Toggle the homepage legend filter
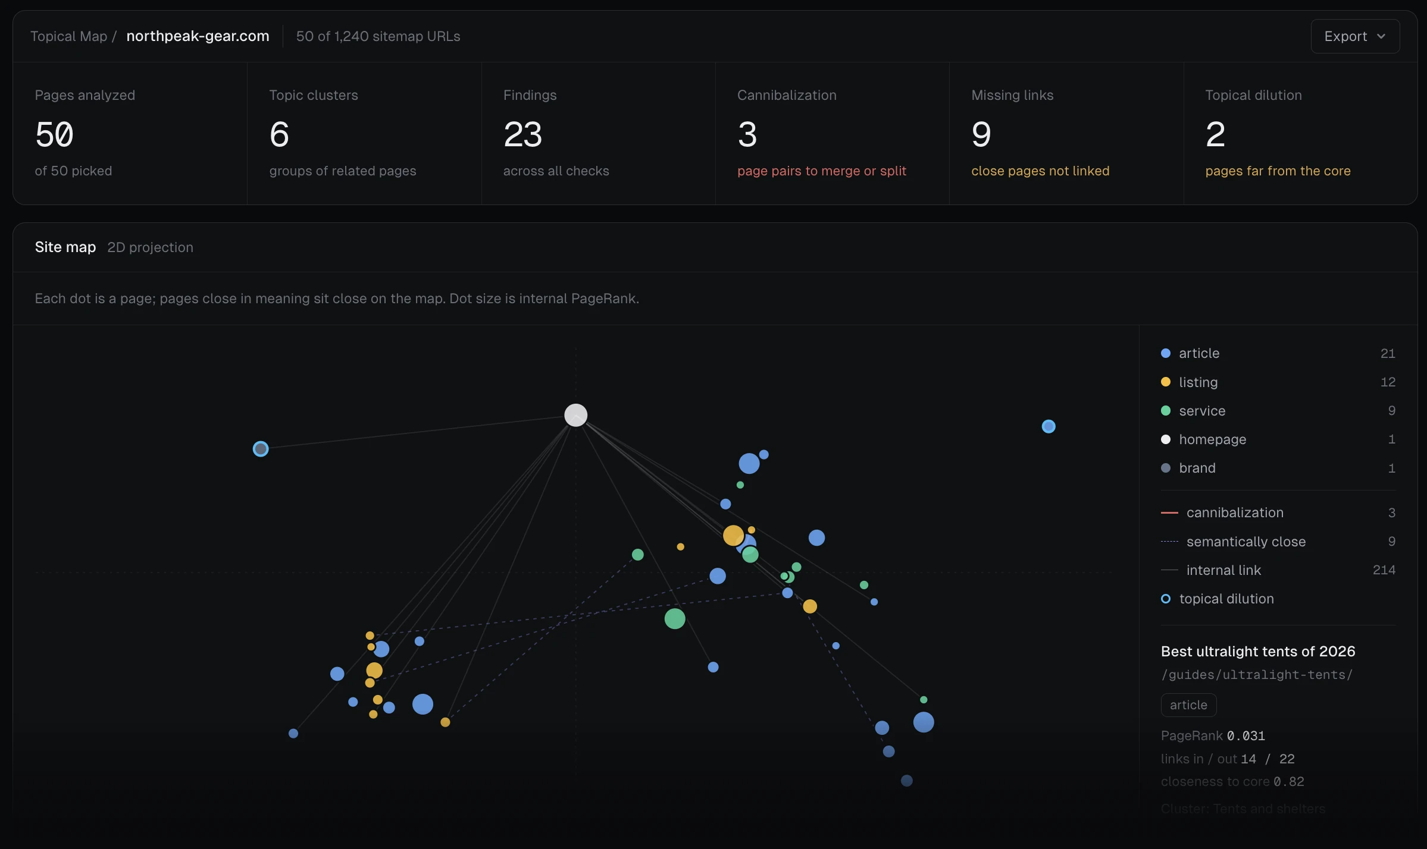 1278,439
